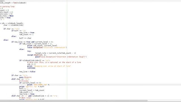The width and height of the screenshot is (181, 102).
Task: Click the 'buff += char' statement
Action: click(25, 38)
